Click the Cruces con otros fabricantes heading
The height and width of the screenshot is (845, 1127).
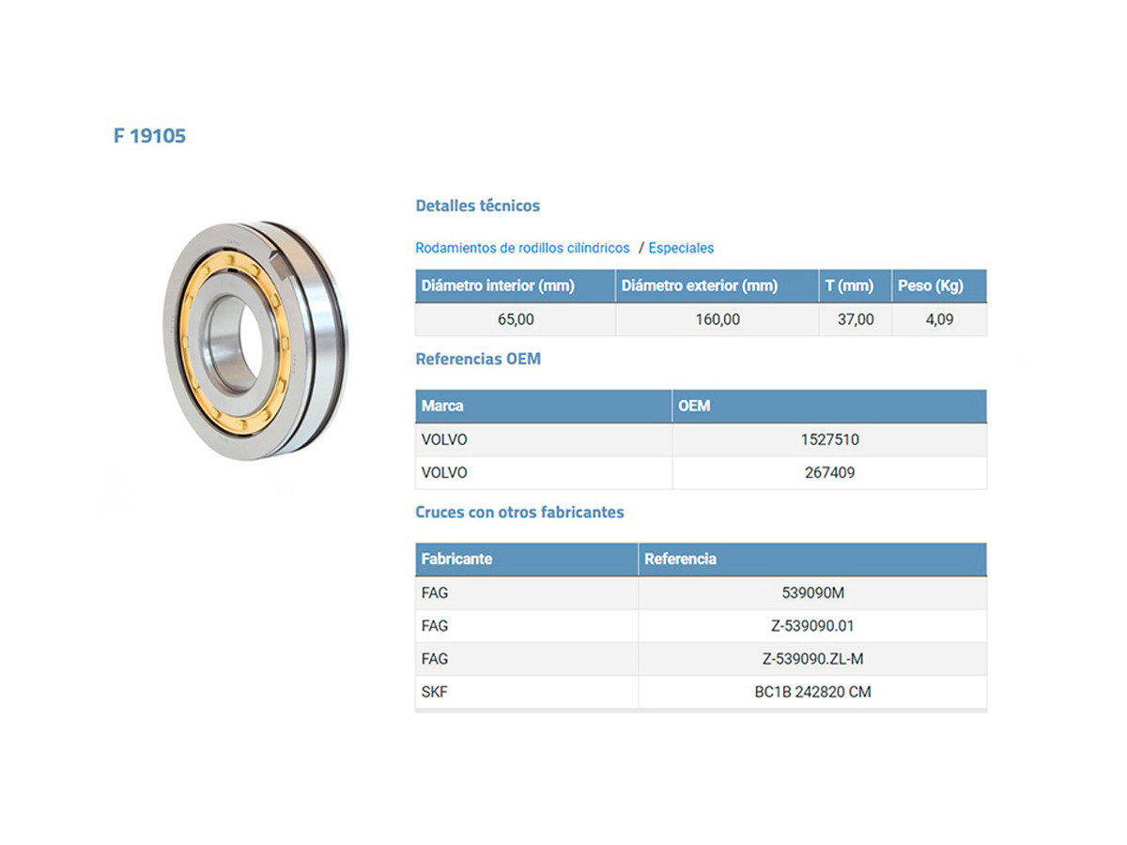pos(519,512)
